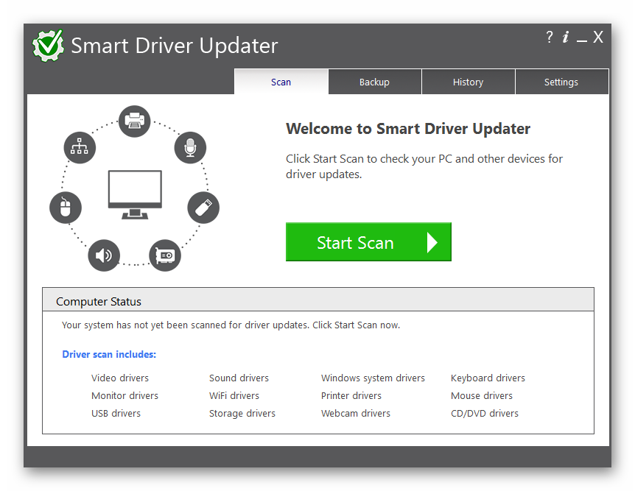Image resolution: width=635 pixels, height=491 pixels.
Task: Open help via the question mark icon
Action: click(x=549, y=38)
